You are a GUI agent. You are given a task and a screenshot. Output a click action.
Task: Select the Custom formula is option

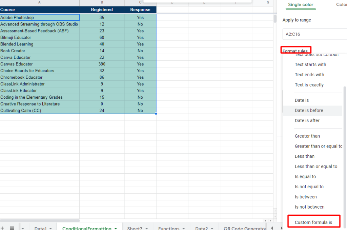coord(313,222)
